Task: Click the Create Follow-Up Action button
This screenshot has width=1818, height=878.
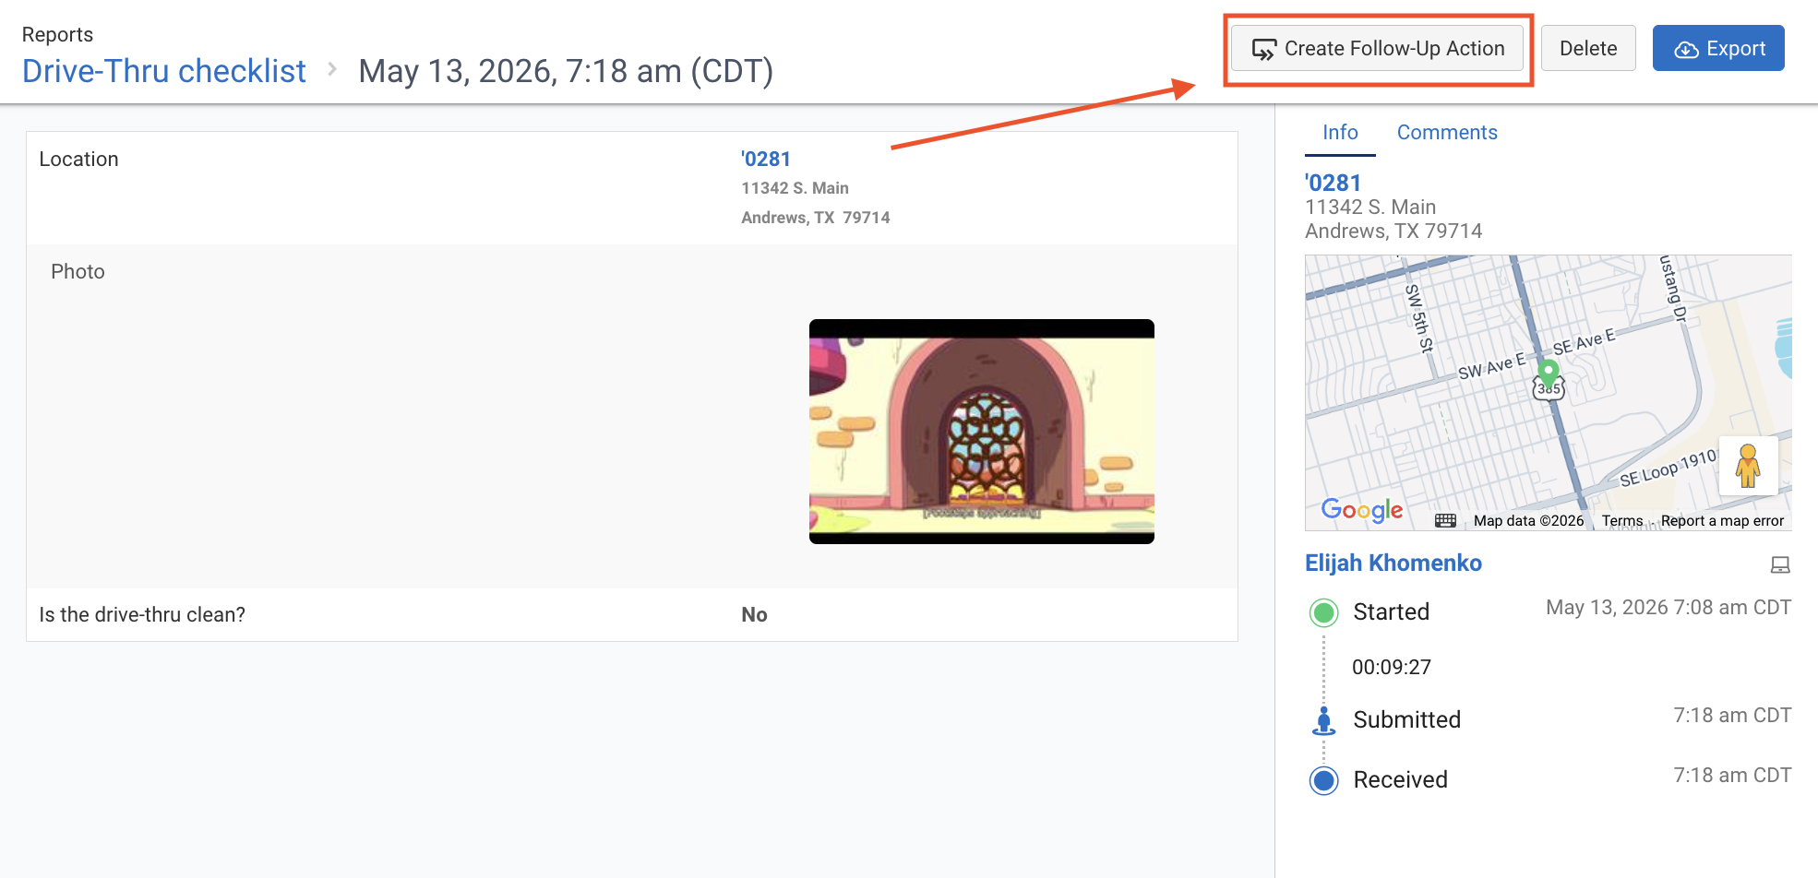Action: tap(1377, 48)
